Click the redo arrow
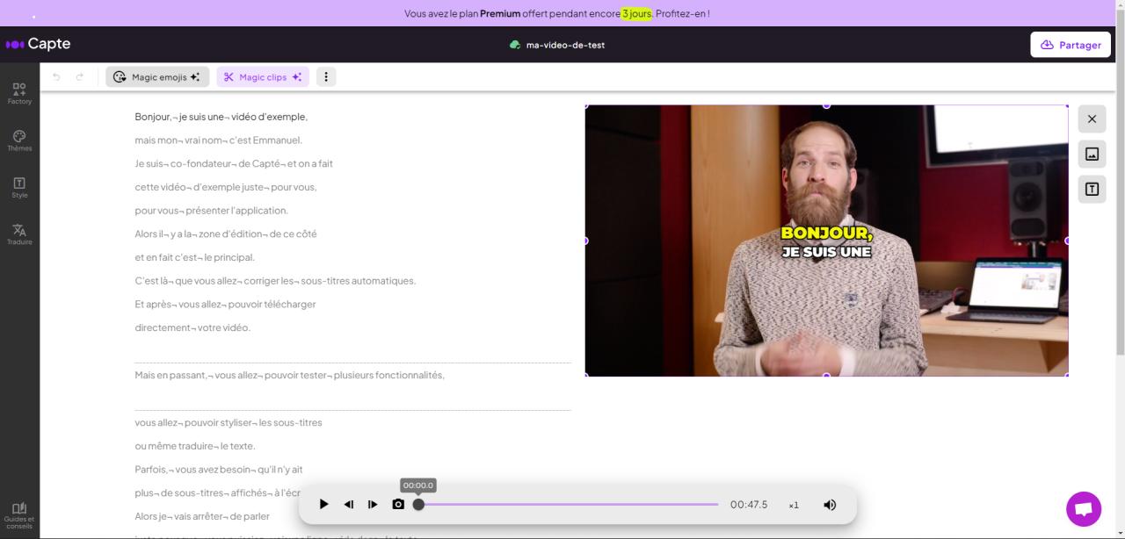The width and height of the screenshot is (1125, 539). coord(79,77)
